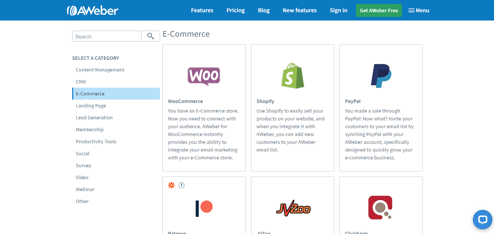Select the Content Management category
This screenshot has width=494, height=234.
pos(100,70)
